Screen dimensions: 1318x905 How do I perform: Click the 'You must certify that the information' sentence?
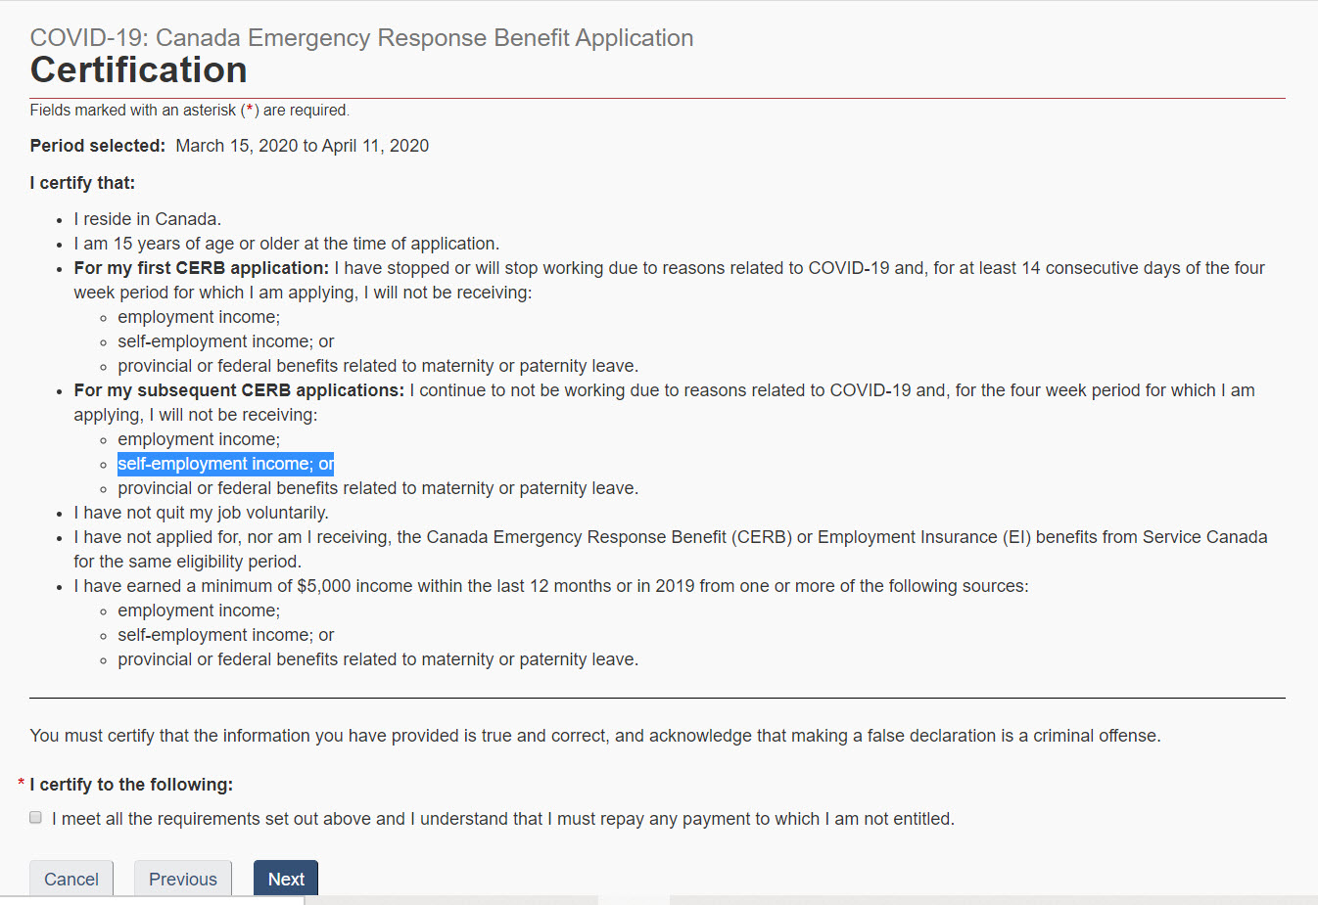click(x=595, y=736)
